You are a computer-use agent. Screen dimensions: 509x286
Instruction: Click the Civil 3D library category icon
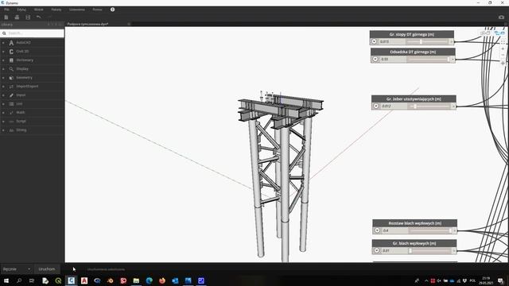point(11,51)
